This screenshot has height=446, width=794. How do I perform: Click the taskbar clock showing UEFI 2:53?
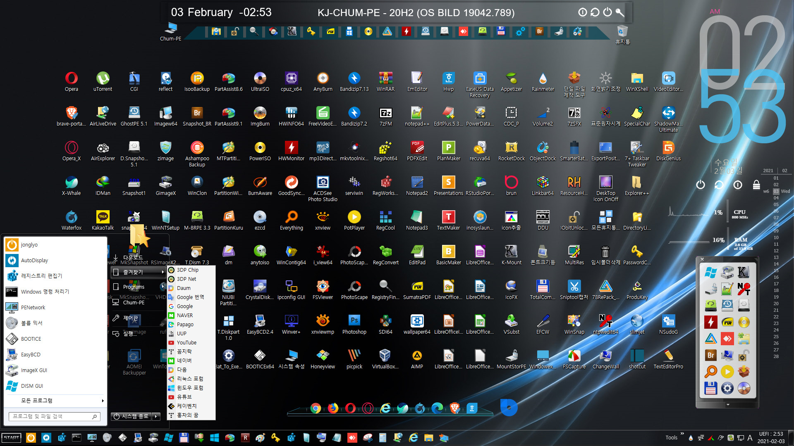click(x=771, y=437)
